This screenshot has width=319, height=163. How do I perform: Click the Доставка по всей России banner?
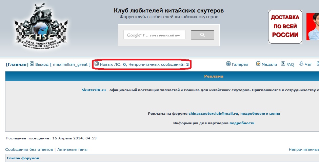tap(285, 26)
